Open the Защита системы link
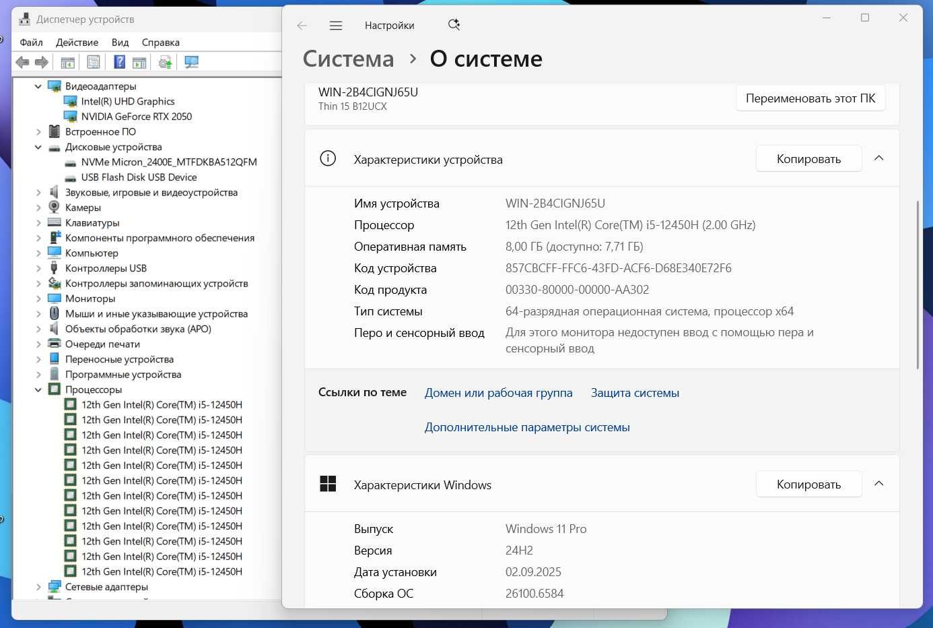Screen dimensions: 933x628 (x=635, y=393)
